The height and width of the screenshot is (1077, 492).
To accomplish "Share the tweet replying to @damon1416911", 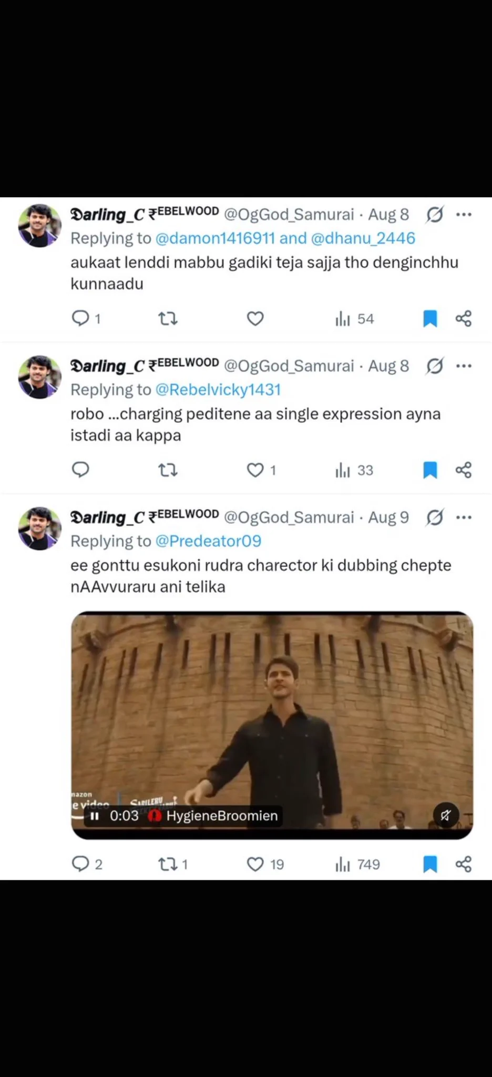I will (x=463, y=318).
